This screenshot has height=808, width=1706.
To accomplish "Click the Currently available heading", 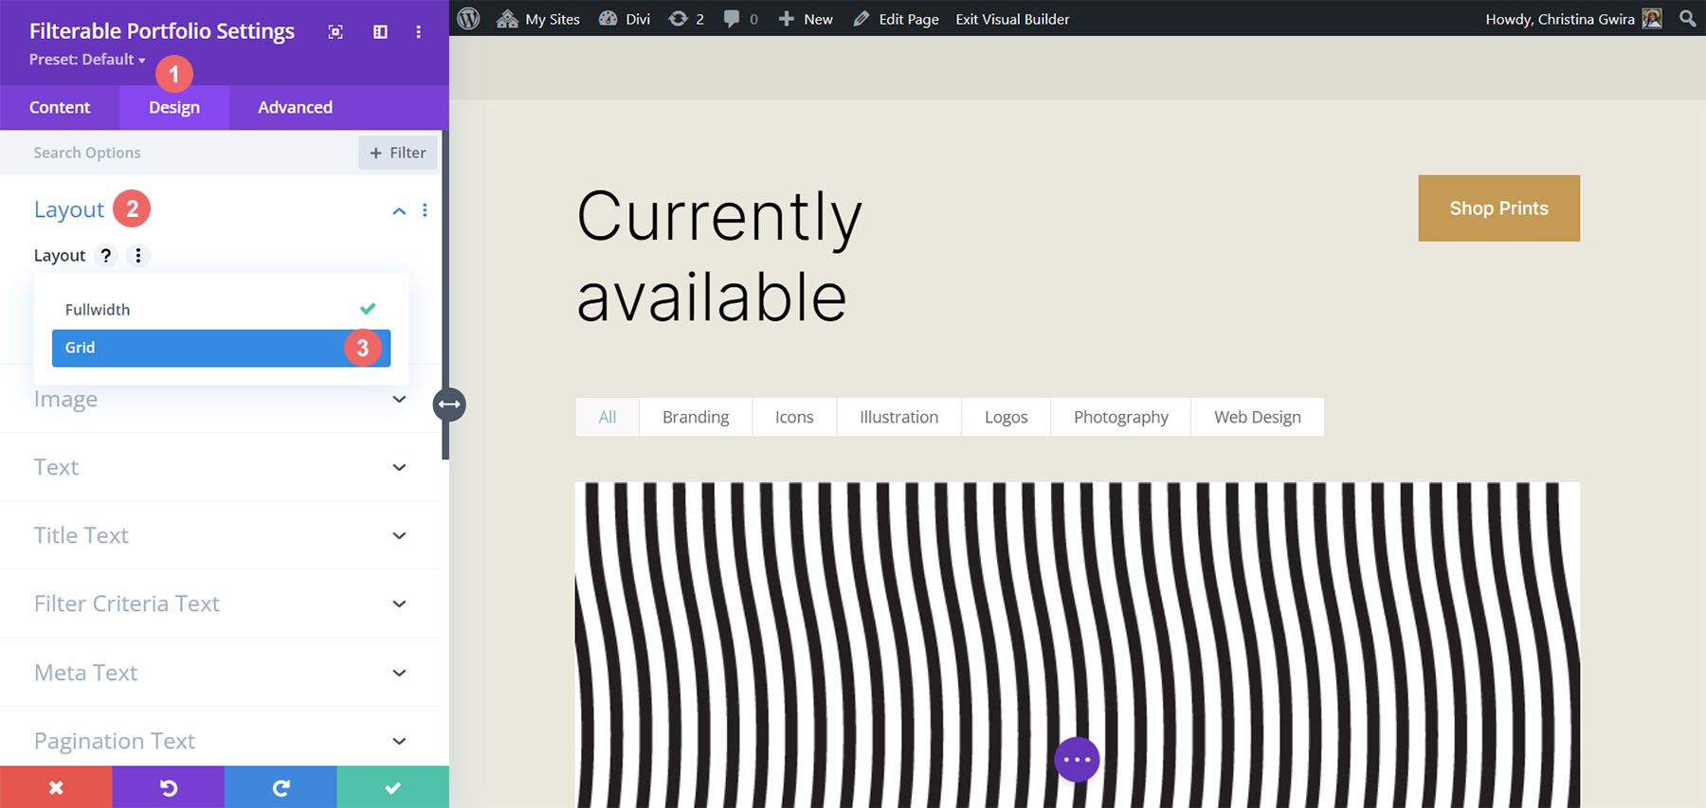I will pos(719,256).
